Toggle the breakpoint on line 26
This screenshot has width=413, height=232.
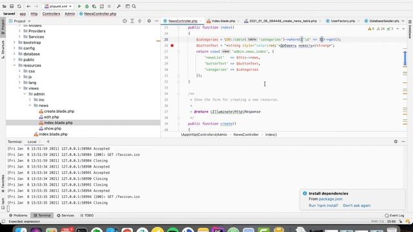pos(172,46)
